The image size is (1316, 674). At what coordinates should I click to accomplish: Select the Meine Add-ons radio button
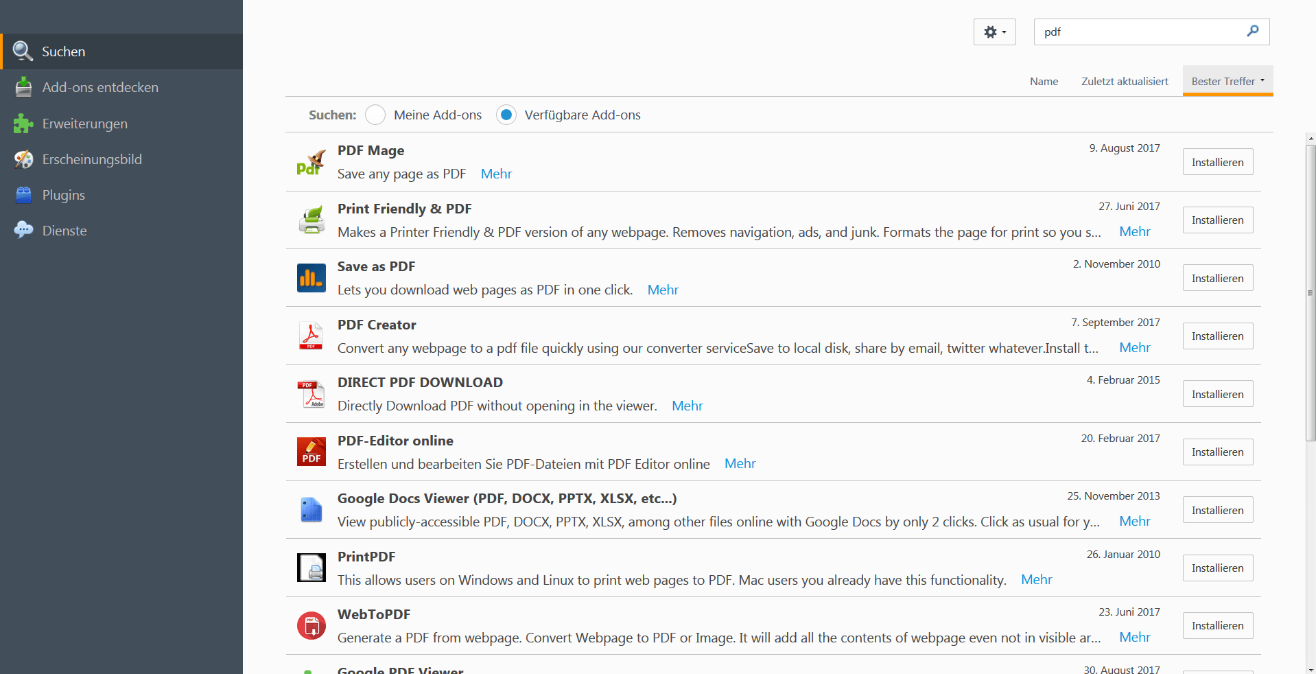[x=375, y=115]
